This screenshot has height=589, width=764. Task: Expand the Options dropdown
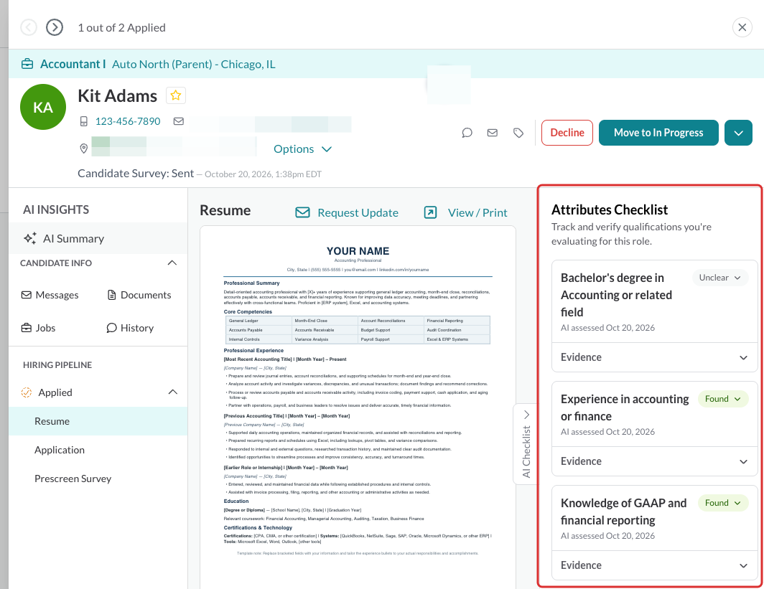click(302, 149)
